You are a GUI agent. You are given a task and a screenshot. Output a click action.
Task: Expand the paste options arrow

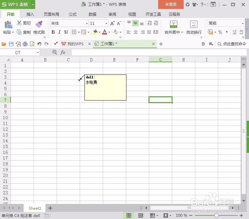tap(13, 32)
